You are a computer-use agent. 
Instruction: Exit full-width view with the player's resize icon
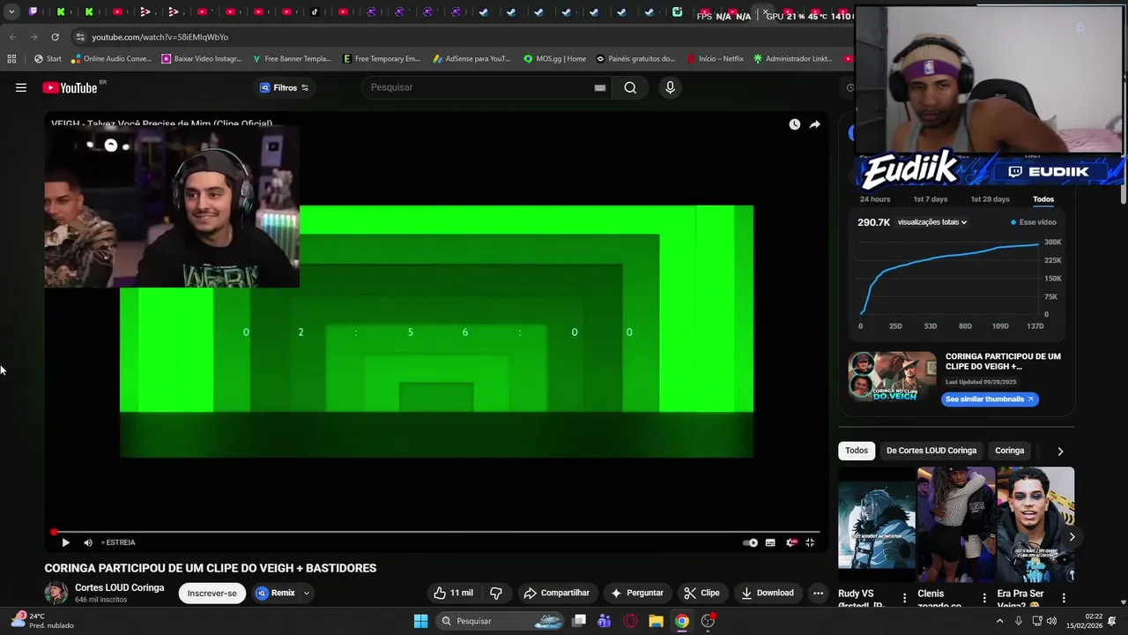810,542
